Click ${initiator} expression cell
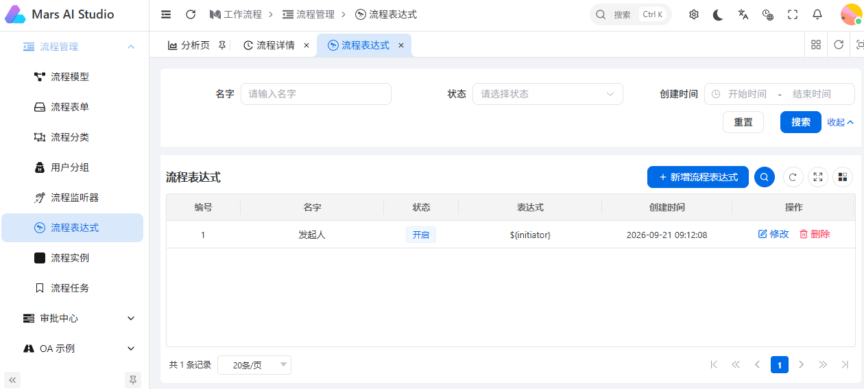 pyautogui.click(x=530, y=235)
